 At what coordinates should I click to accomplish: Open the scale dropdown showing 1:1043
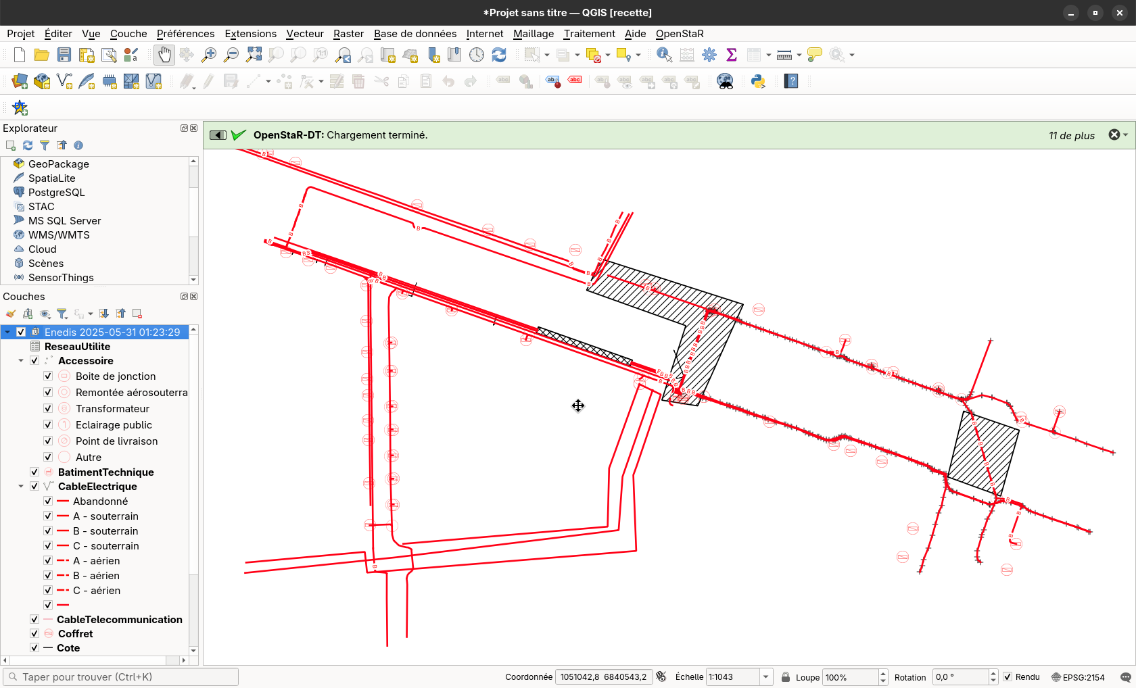[x=766, y=677]
